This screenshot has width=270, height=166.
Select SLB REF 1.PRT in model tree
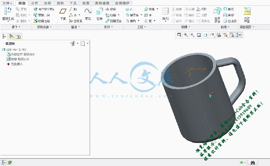(14, 49)
